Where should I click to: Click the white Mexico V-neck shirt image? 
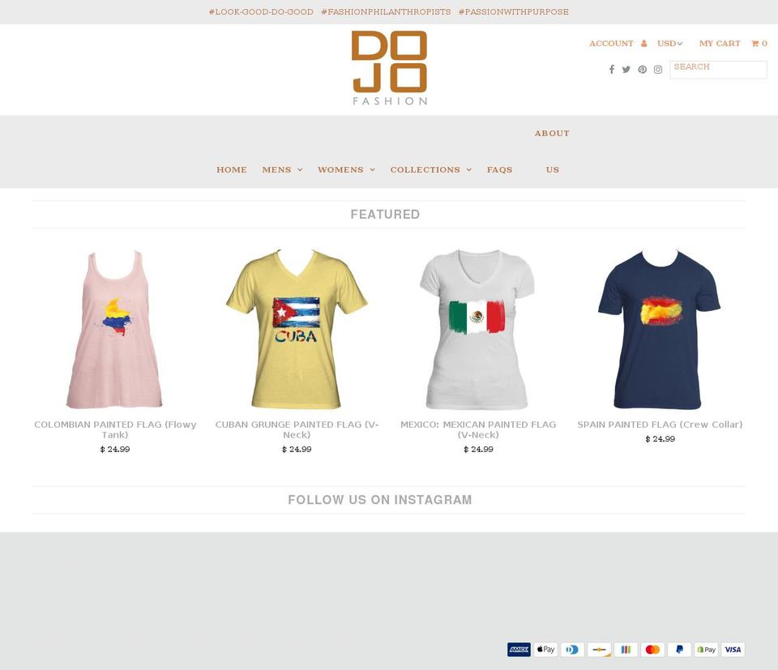[477, 329]
